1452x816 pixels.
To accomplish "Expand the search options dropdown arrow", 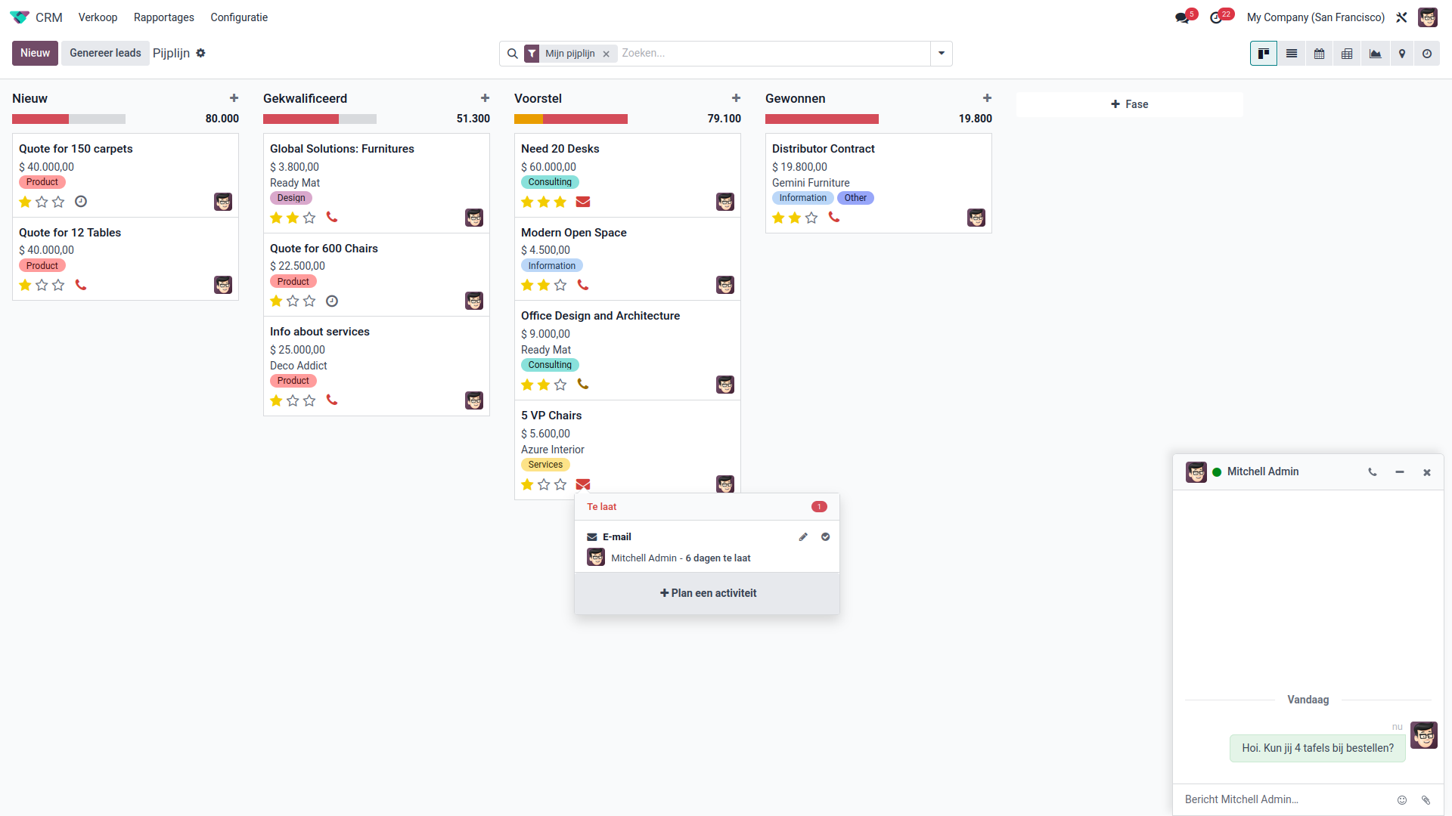I will 941,54.
